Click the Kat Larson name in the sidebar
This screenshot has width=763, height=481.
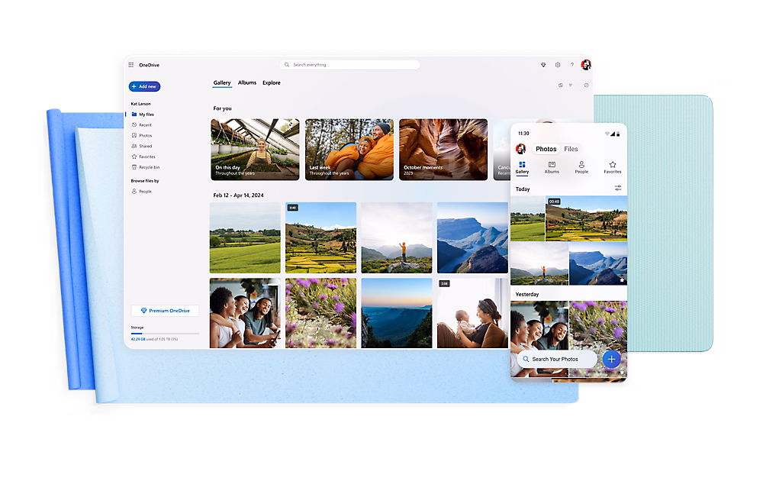point(140,104)
